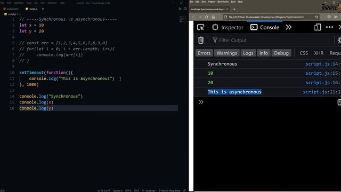This screenshot has width=341, height=192.
Task: Bookmark page with the star icon
Action: pos(316,17)
